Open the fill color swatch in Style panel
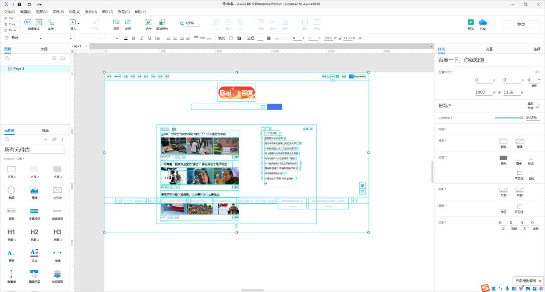The height and width of the screenshot is (292, 545). [x=503, y=141]
